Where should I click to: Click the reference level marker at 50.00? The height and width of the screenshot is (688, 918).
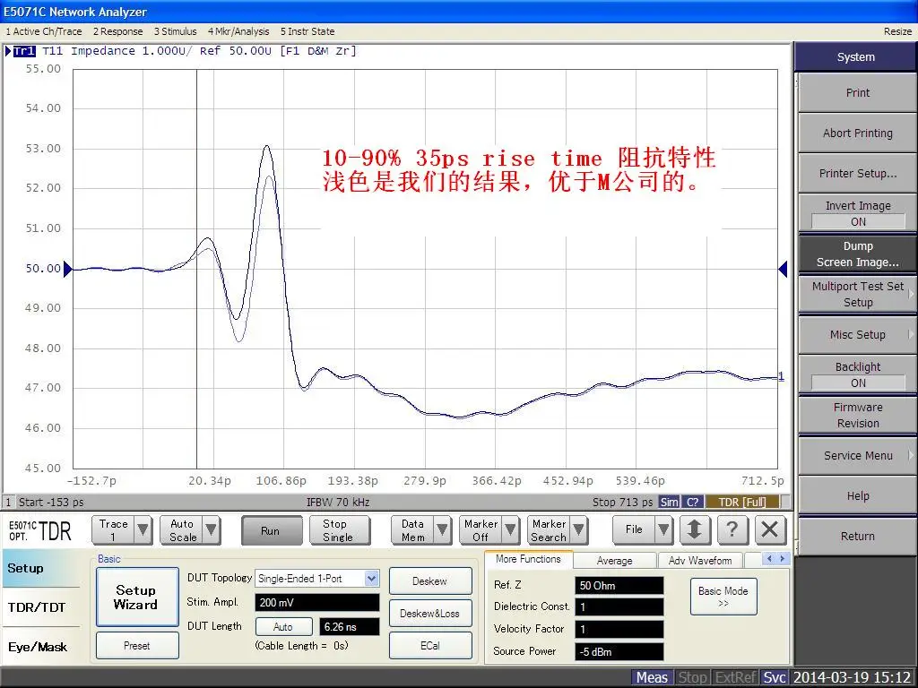click(x=783, y=269)
